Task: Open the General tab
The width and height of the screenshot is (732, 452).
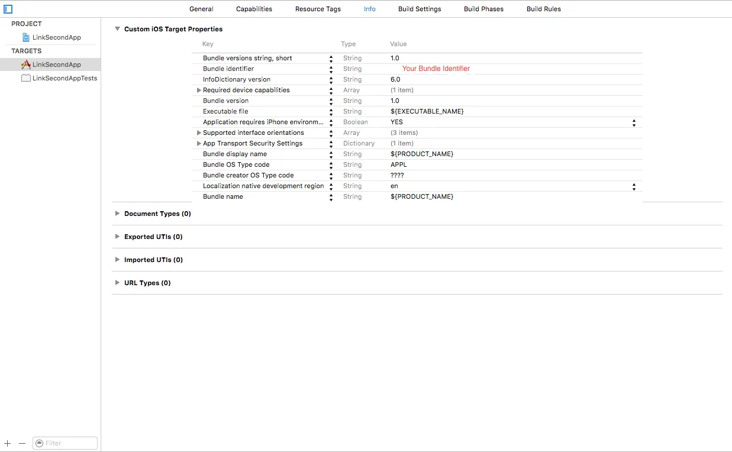Action: 201,9
